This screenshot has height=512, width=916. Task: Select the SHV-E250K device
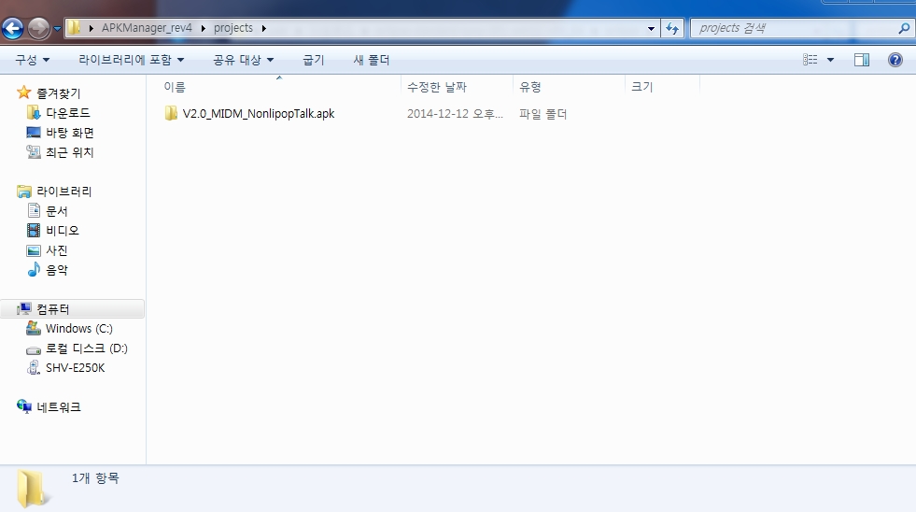point(75,368)
